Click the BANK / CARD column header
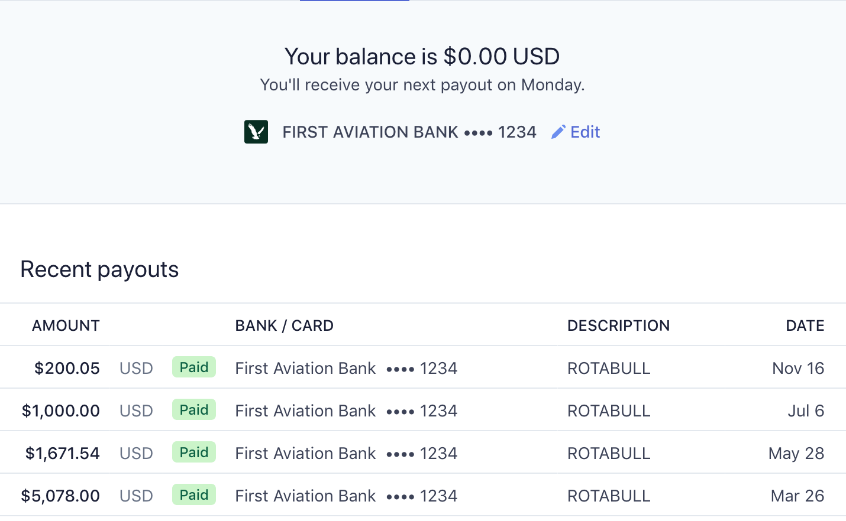Image resolution: width=846 pixels, height=521 pixels. pyautogui.click(x=284, y=325)
